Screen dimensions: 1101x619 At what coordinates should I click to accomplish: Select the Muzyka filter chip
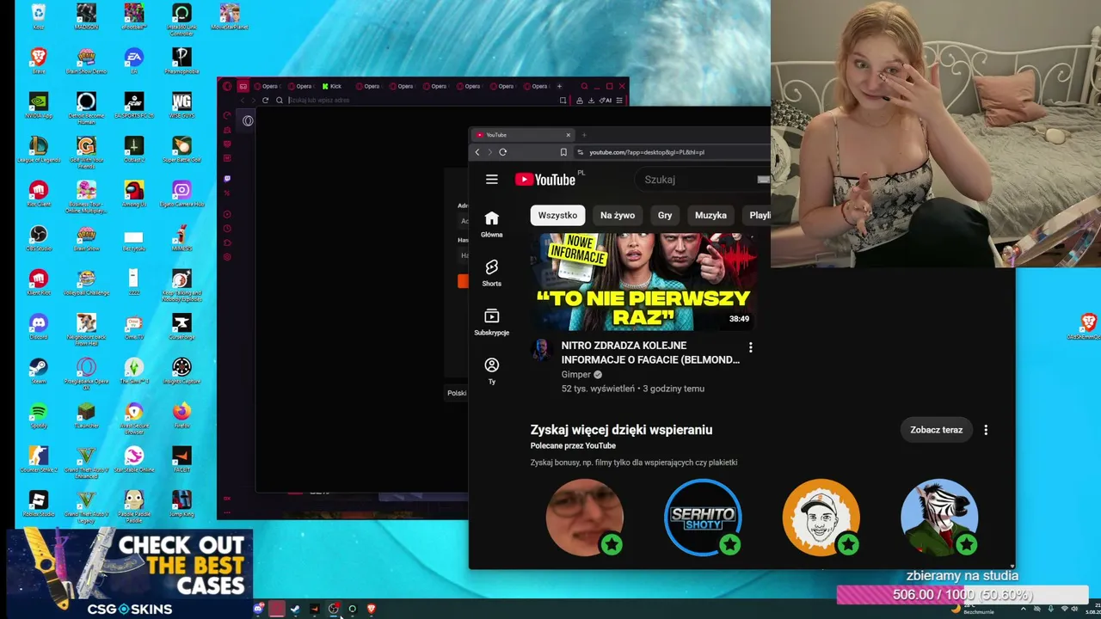710,215
